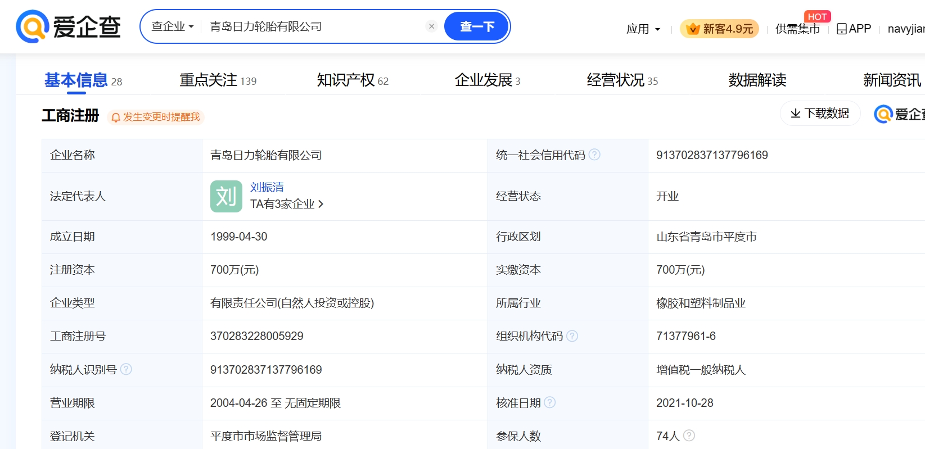Select the organization code 71377961-6

[x=686, y=336]
